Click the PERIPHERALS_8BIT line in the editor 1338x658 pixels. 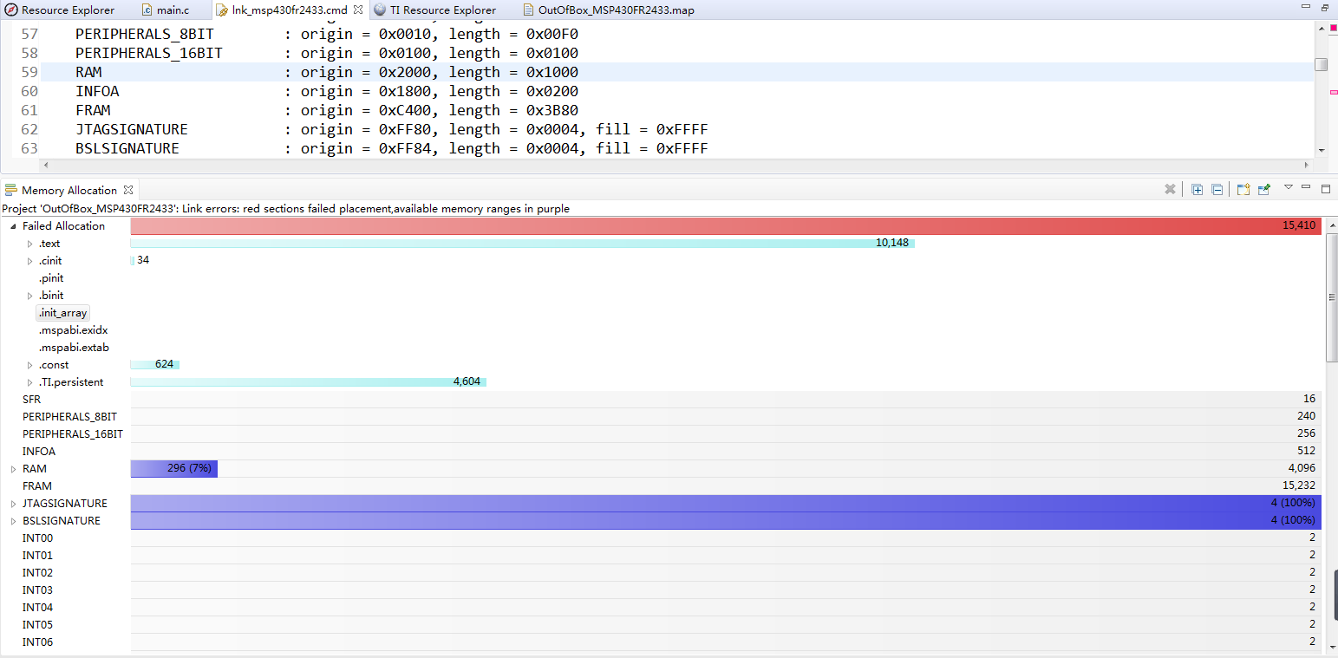[326, 35]
